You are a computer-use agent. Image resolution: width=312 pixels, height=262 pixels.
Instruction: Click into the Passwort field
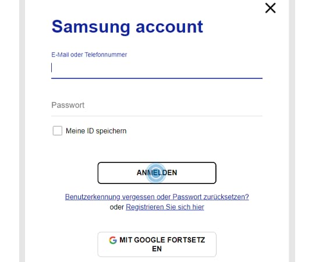coord(157,105)
